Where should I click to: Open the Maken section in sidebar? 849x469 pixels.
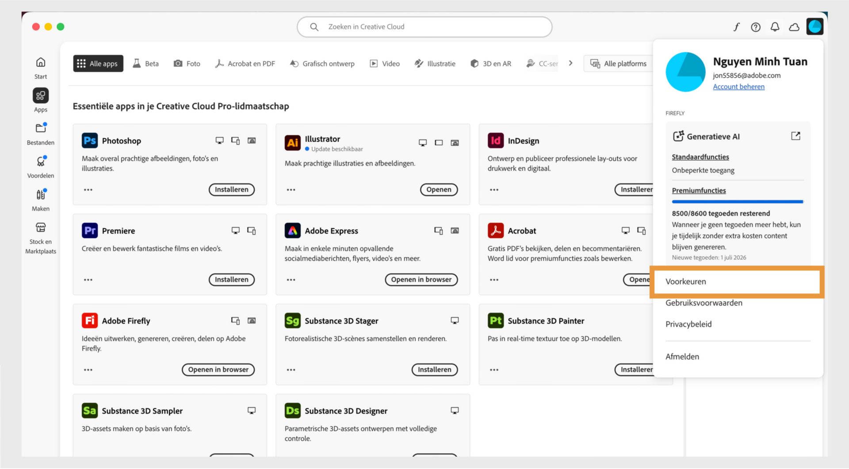(x=41, y=194)
